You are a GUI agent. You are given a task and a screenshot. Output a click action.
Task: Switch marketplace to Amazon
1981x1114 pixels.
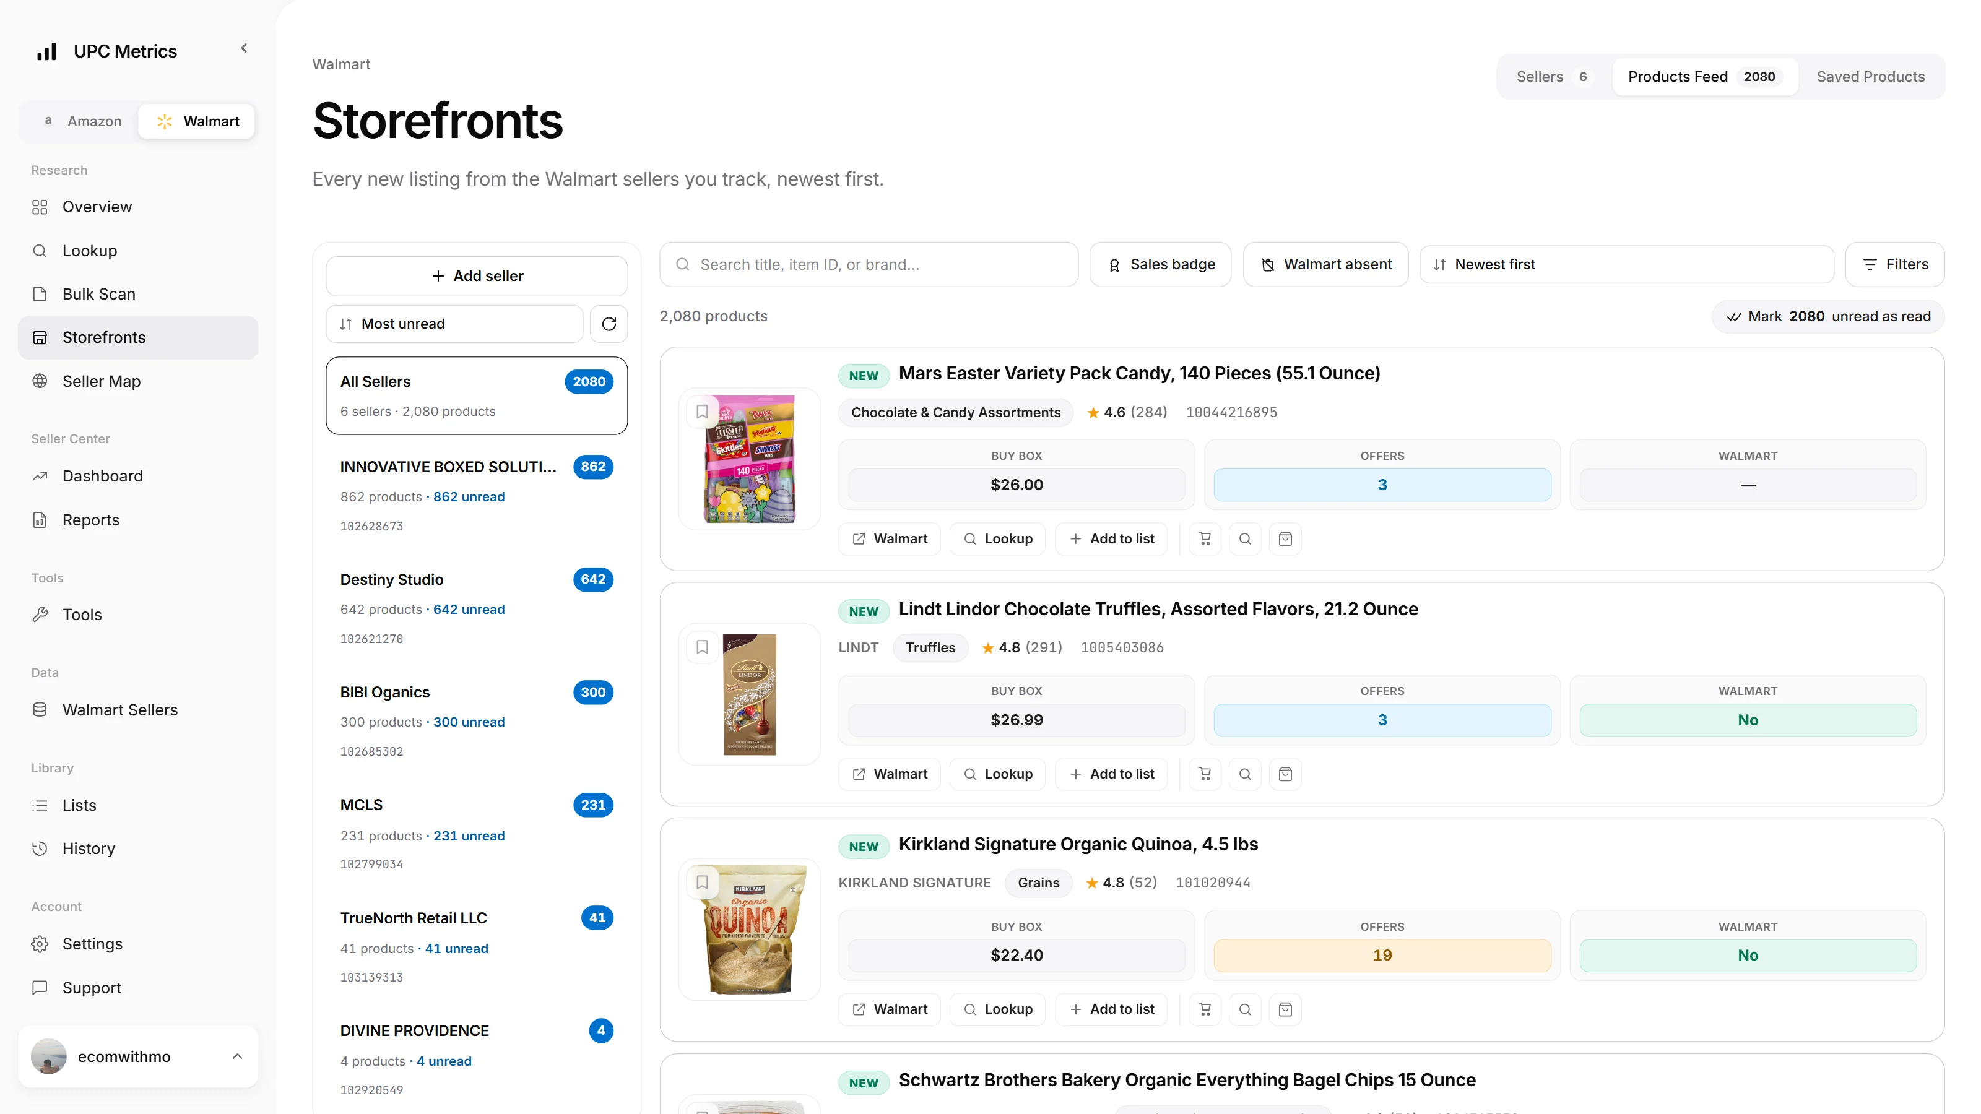[x=82, y=121]
